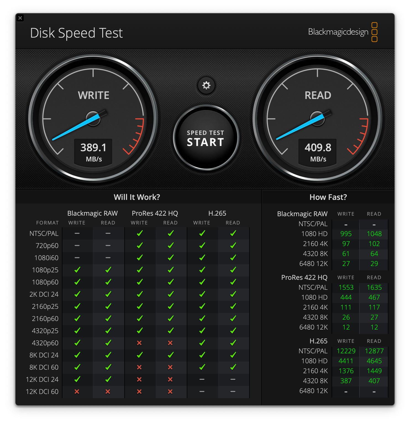Image resolution: width=410 pixels, height=423 pixels.
Task: Click the READ speed gauge
Action: 317,119
